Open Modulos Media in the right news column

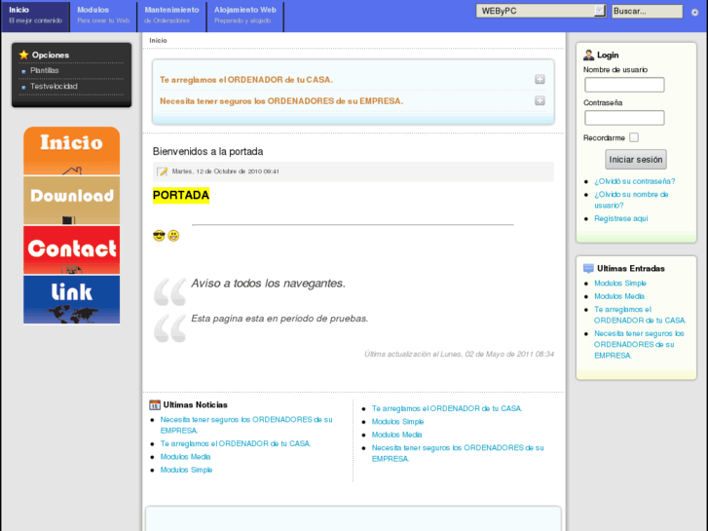click(396, 435)
